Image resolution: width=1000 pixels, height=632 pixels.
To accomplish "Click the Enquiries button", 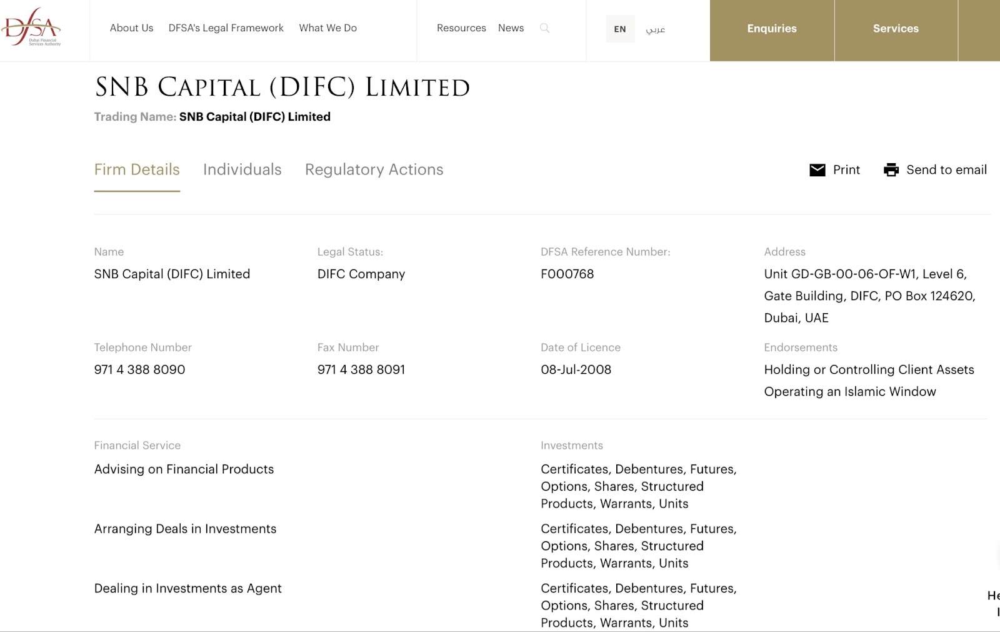I will point(772,30).
